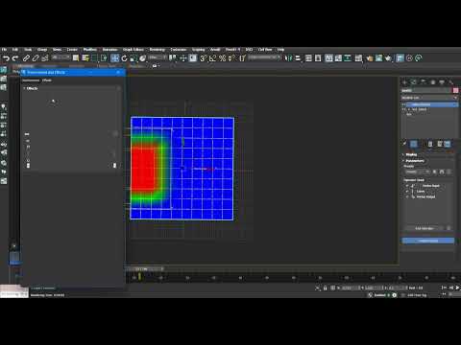This screenshot has height=345, width=461.
Task: Open the Rendering menu
Action: tap(157, 50)
